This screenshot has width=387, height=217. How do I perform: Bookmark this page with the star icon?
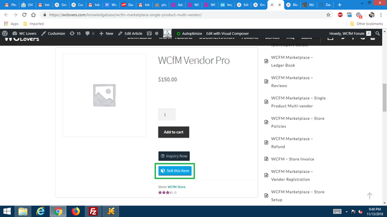pos(328,14)
